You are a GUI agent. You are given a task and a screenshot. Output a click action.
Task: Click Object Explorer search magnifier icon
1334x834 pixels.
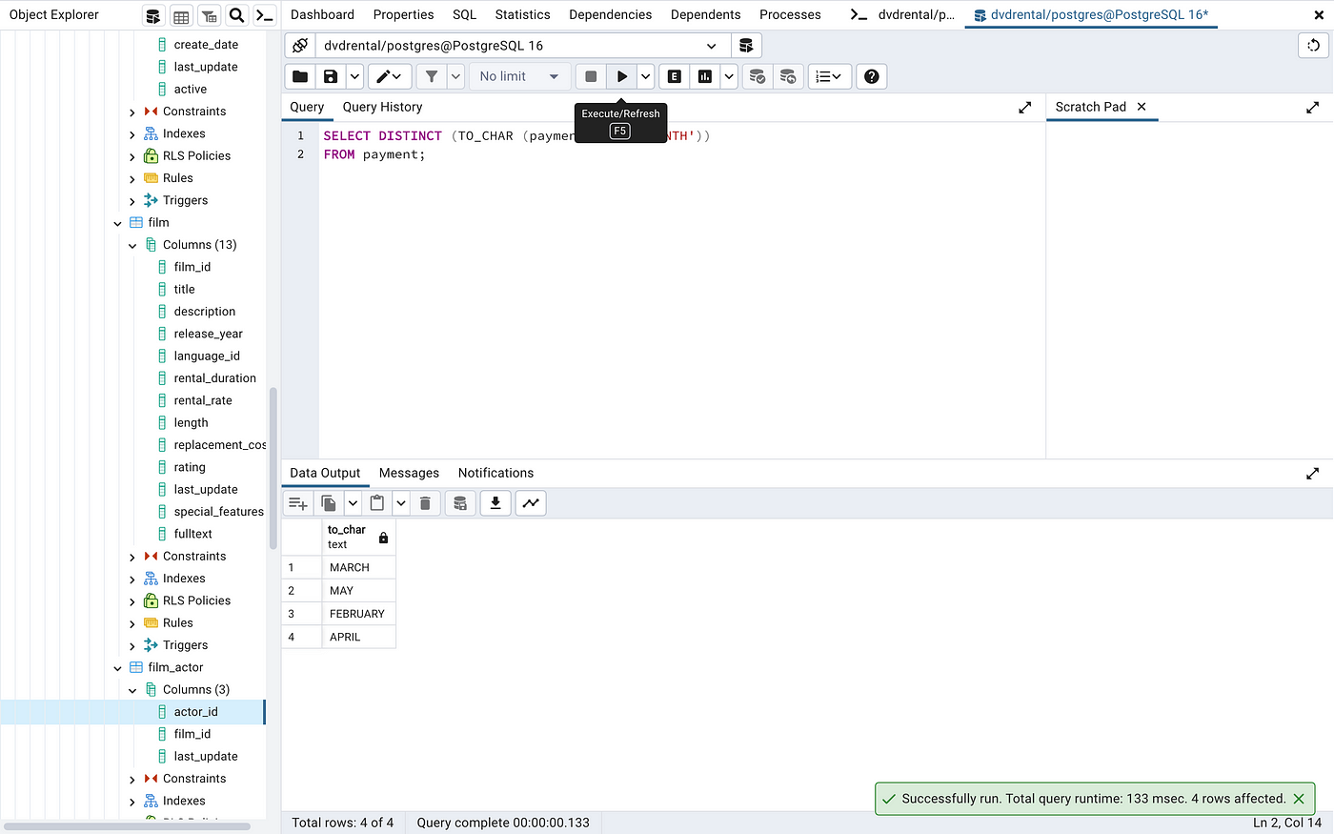click(x=236, y=15)
